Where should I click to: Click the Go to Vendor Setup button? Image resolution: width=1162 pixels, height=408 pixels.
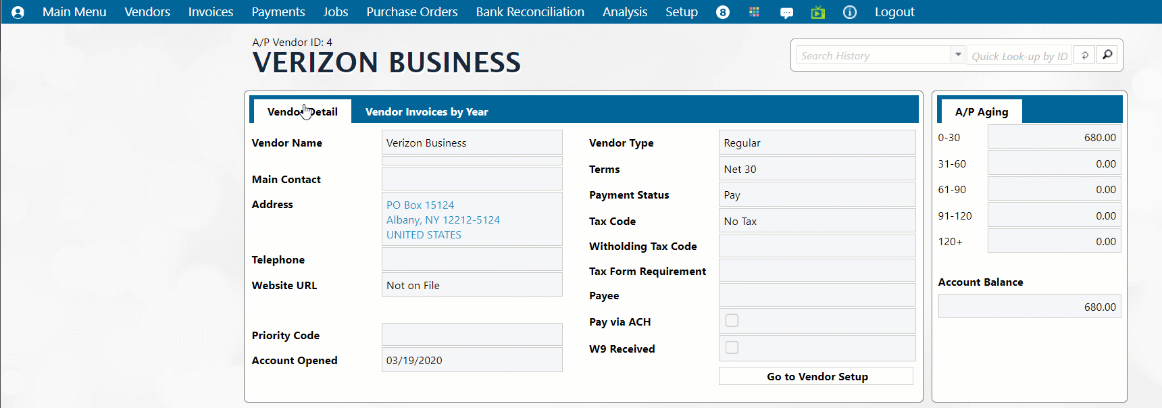pos(816,376)
